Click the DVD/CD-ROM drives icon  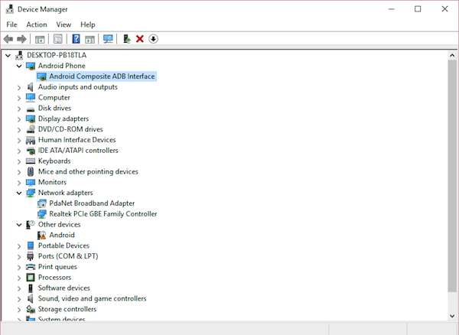point(31,129)
